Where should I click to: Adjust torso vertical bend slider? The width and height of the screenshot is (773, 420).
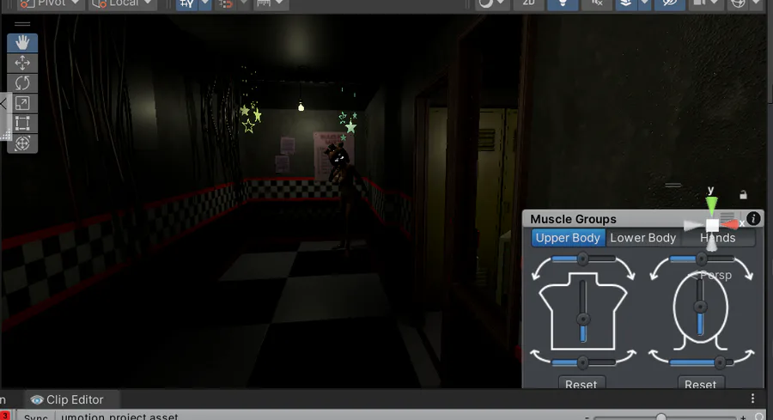583,311
